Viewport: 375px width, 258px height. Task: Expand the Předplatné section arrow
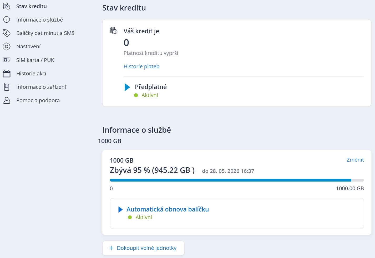(127, 87)
